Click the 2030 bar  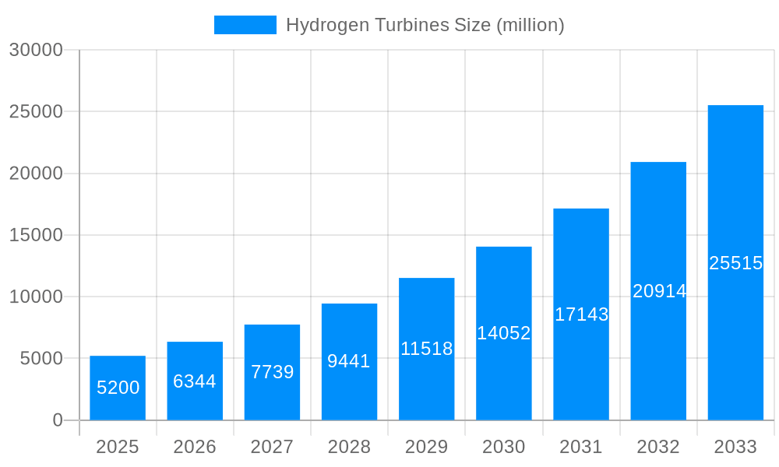(503, 335)
